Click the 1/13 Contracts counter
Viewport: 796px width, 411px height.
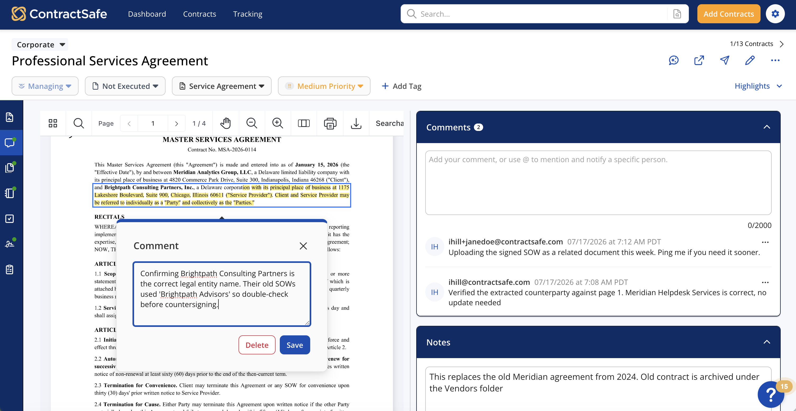[751, 44]
